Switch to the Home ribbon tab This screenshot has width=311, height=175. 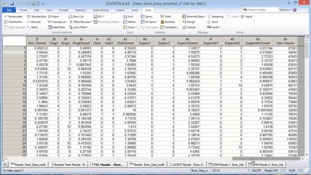coord(23,10)
